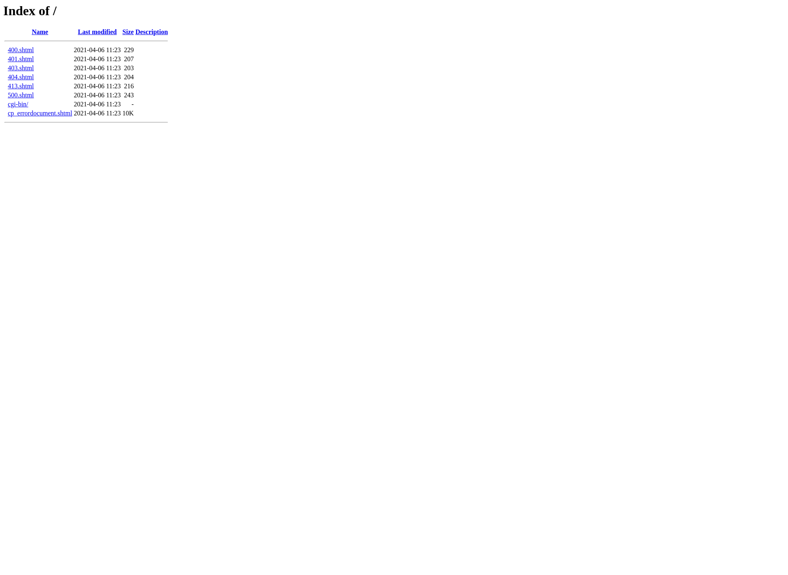
Task: Click the Name column header
Action: coord(40,32)
